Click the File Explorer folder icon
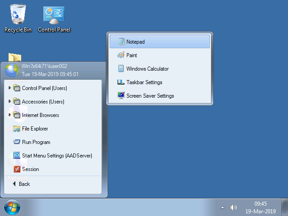 pyautogui.click(x=17, y=129)
